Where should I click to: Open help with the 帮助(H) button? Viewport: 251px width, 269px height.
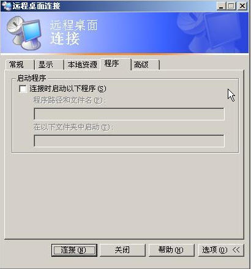click(171, 250)
